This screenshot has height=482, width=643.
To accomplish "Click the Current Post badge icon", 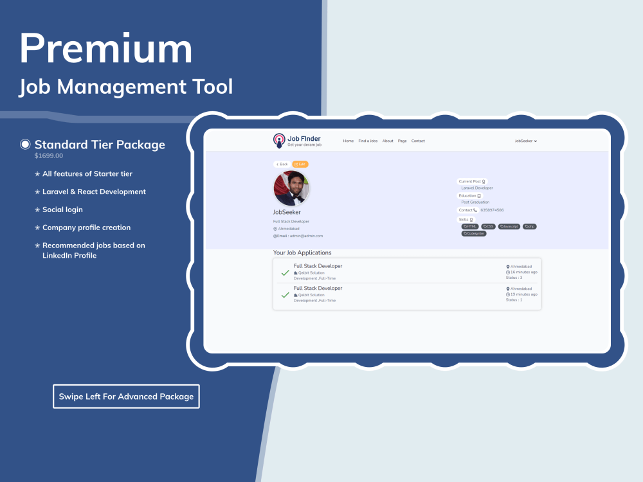I will pos(484,182).
